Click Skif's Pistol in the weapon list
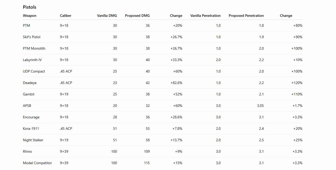 point(32,37)
